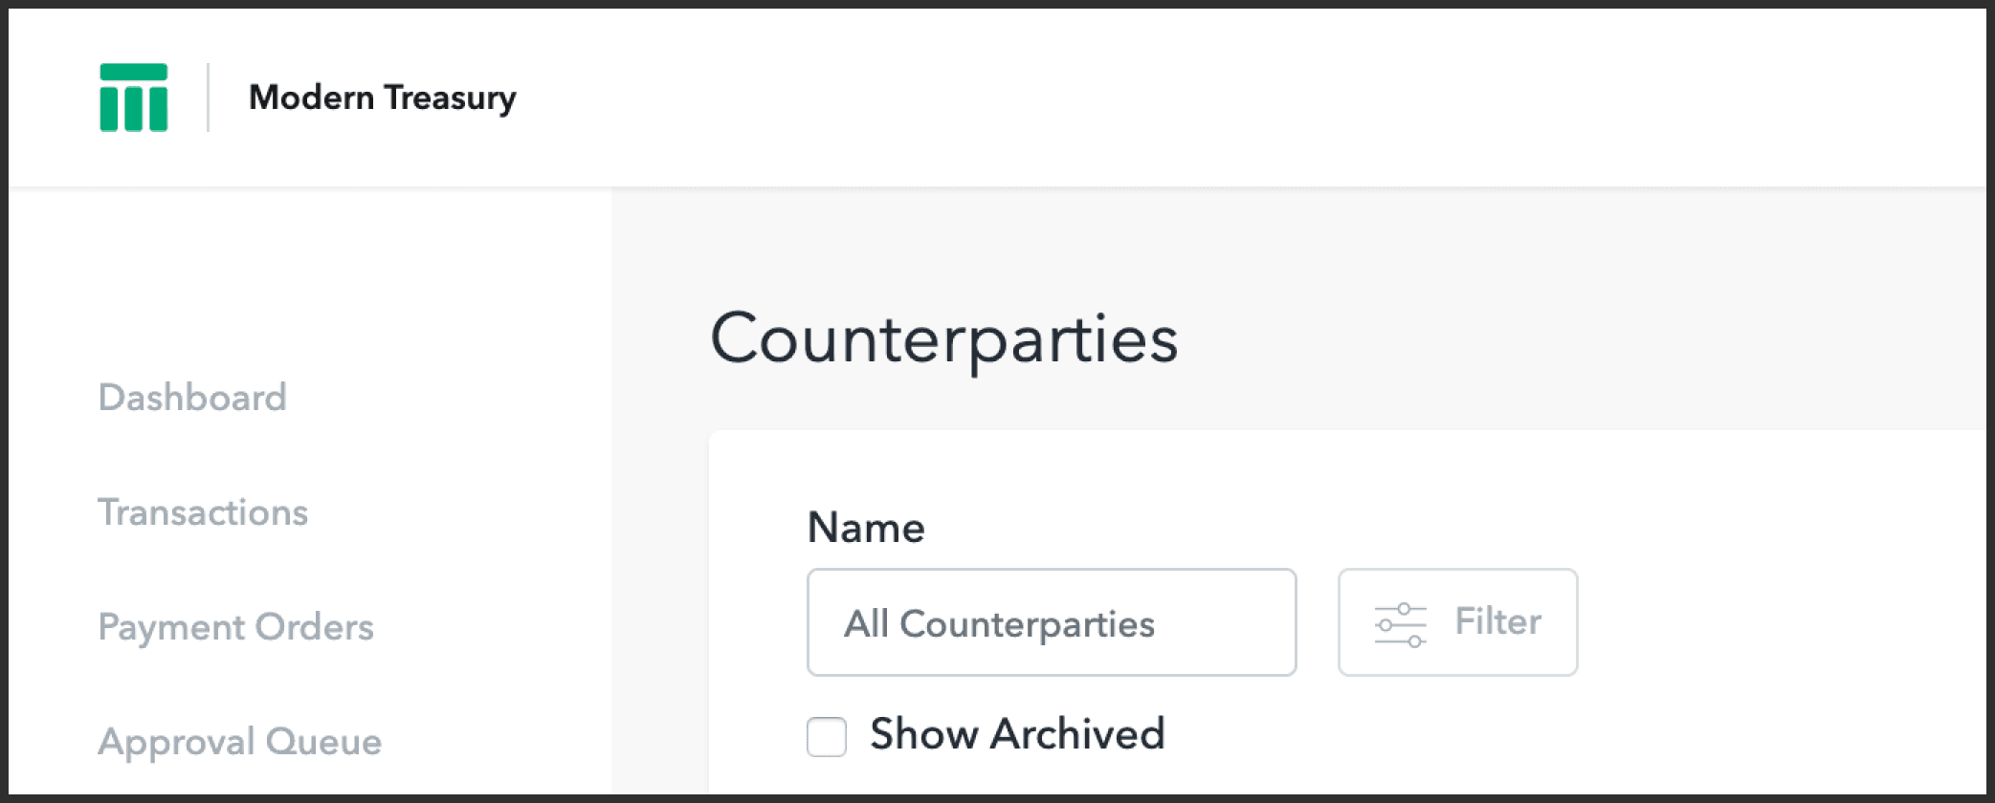Open the Filter options button
The height and width of the screenshot is (803, 1995).
coord(1456,623)
